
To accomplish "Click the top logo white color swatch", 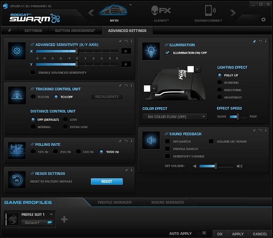I will (x=191, y=69).
